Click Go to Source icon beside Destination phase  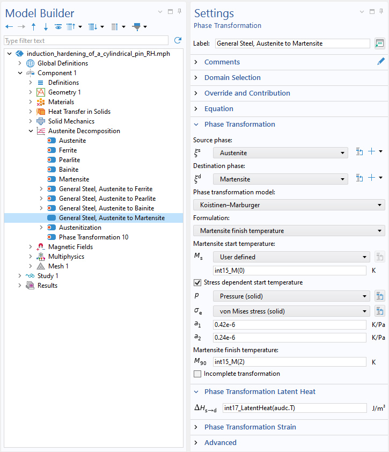pyautogui.click(x=359, y=178)
